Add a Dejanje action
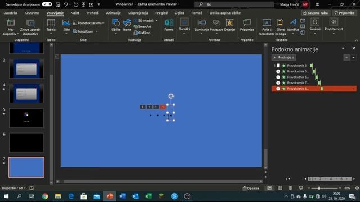The image size is (360, 202). [229, 25]
